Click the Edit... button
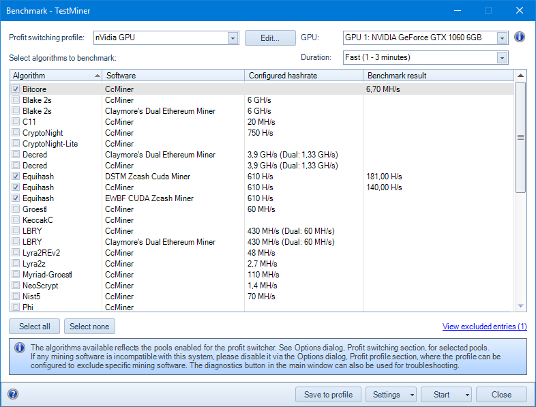Image resolution: width=536 pixels, height=407 pixels. pyautogui.click(x=270, y=38)
